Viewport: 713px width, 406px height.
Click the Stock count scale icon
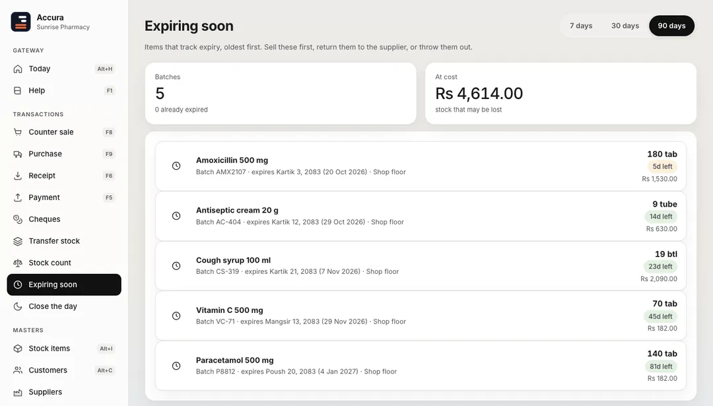[x=18, y=263]
